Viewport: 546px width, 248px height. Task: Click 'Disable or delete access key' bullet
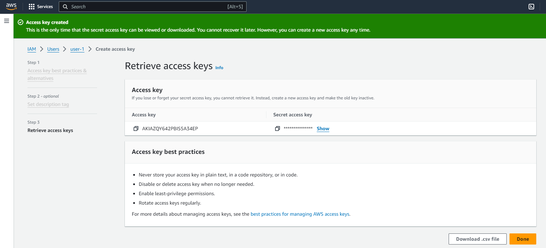coord(196,184)
